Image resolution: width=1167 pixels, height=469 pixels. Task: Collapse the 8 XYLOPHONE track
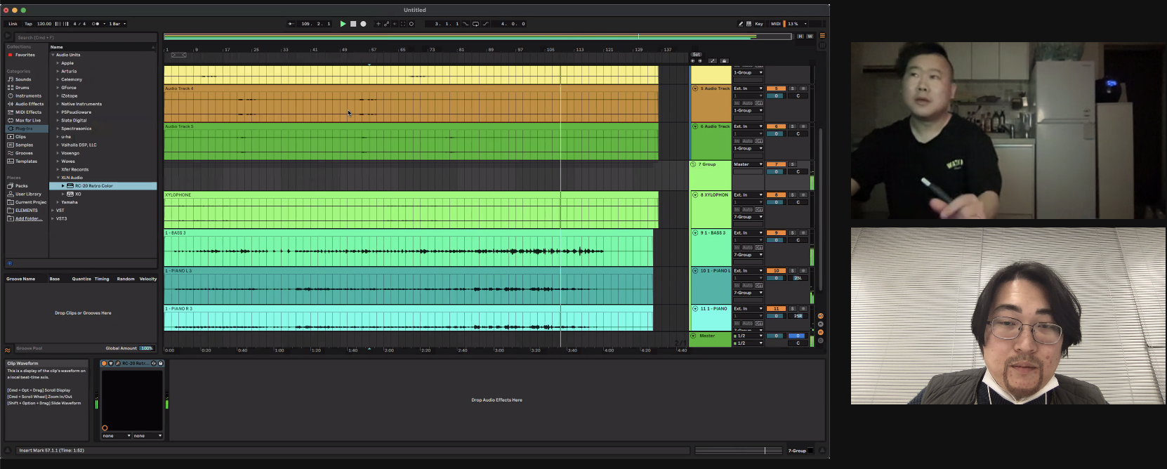tap(695, 195)
